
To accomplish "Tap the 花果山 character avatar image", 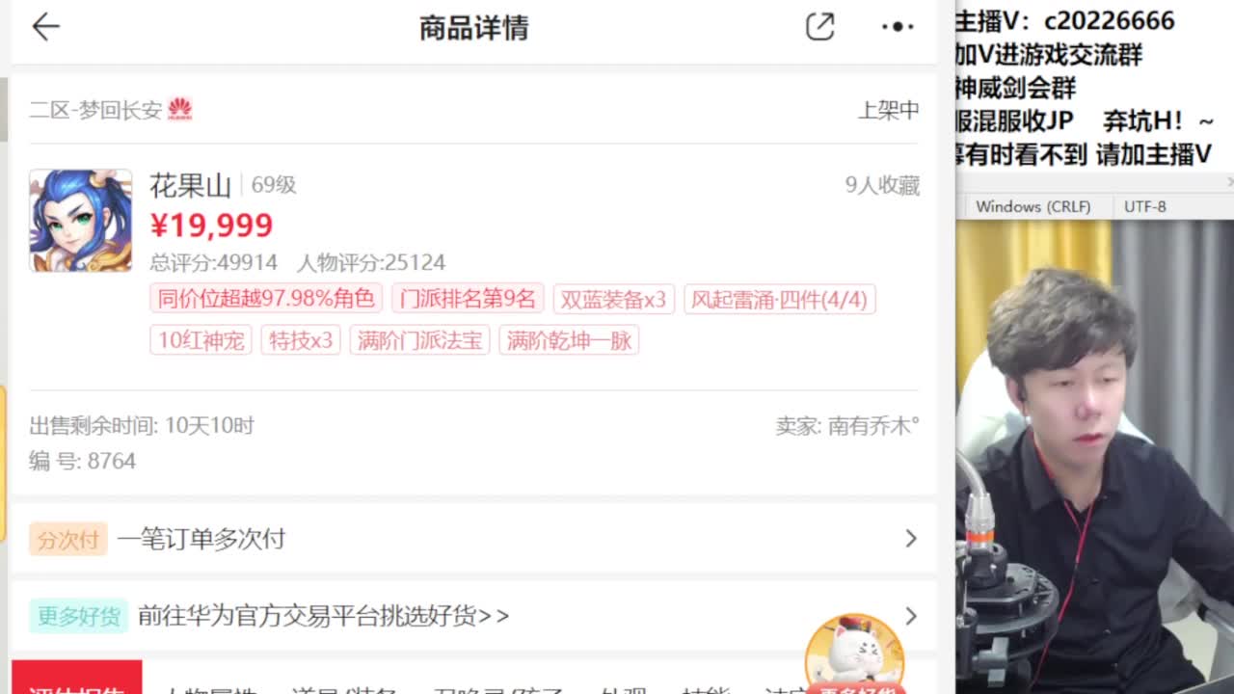I will click(x=81, y=221).
